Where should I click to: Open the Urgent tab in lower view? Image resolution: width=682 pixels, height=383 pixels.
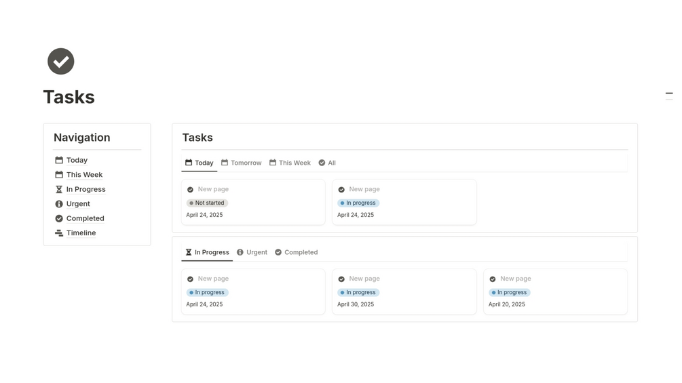point(252,253)
